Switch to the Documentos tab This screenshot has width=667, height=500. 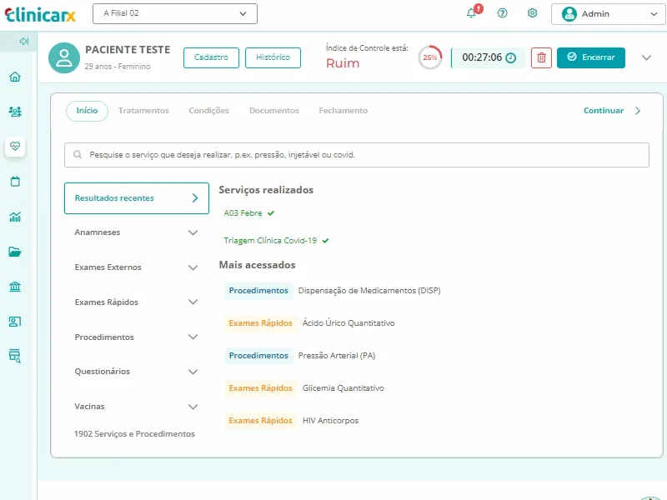pyautogui.click(x=274, y=111)
